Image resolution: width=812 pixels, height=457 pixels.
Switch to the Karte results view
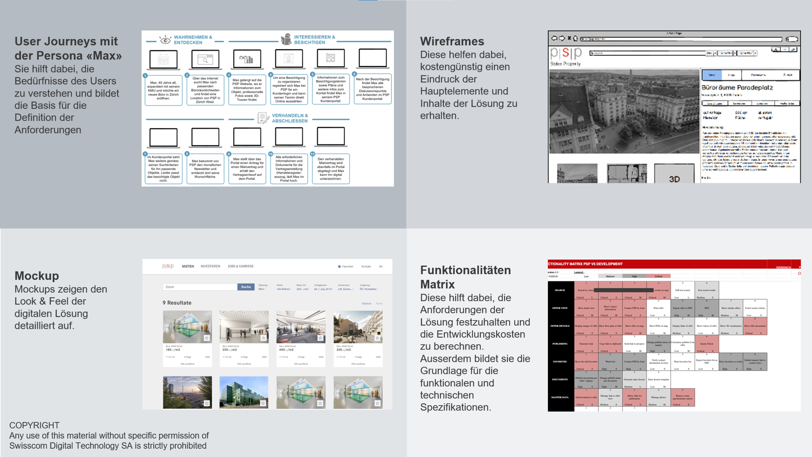tap(379, 303)
